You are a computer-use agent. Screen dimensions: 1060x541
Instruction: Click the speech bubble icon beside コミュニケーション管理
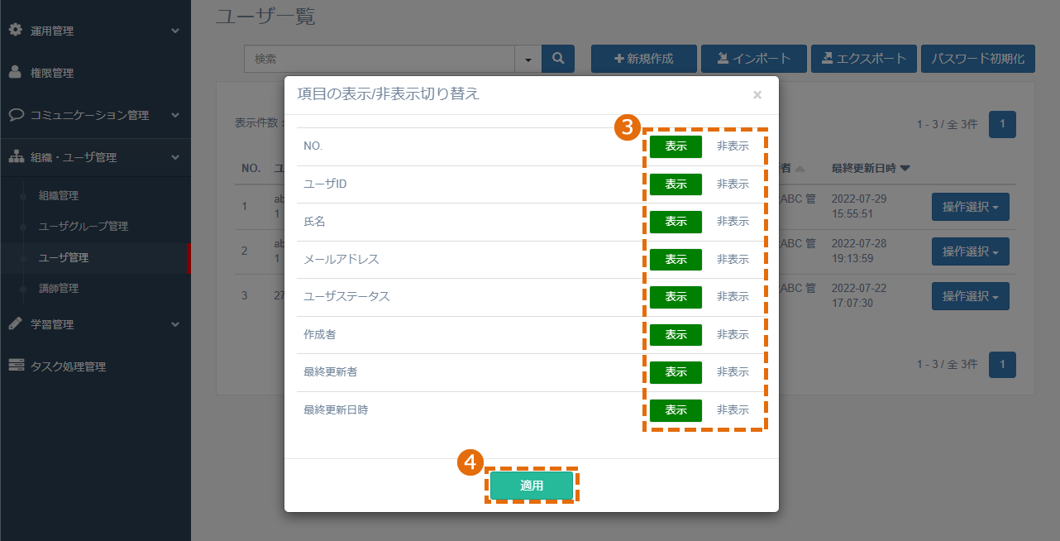[x=16, y=114]
